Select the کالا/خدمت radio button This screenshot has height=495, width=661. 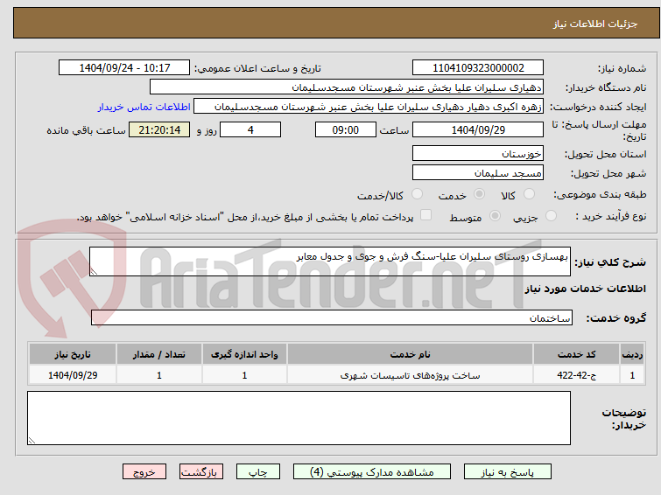(417, 194)
